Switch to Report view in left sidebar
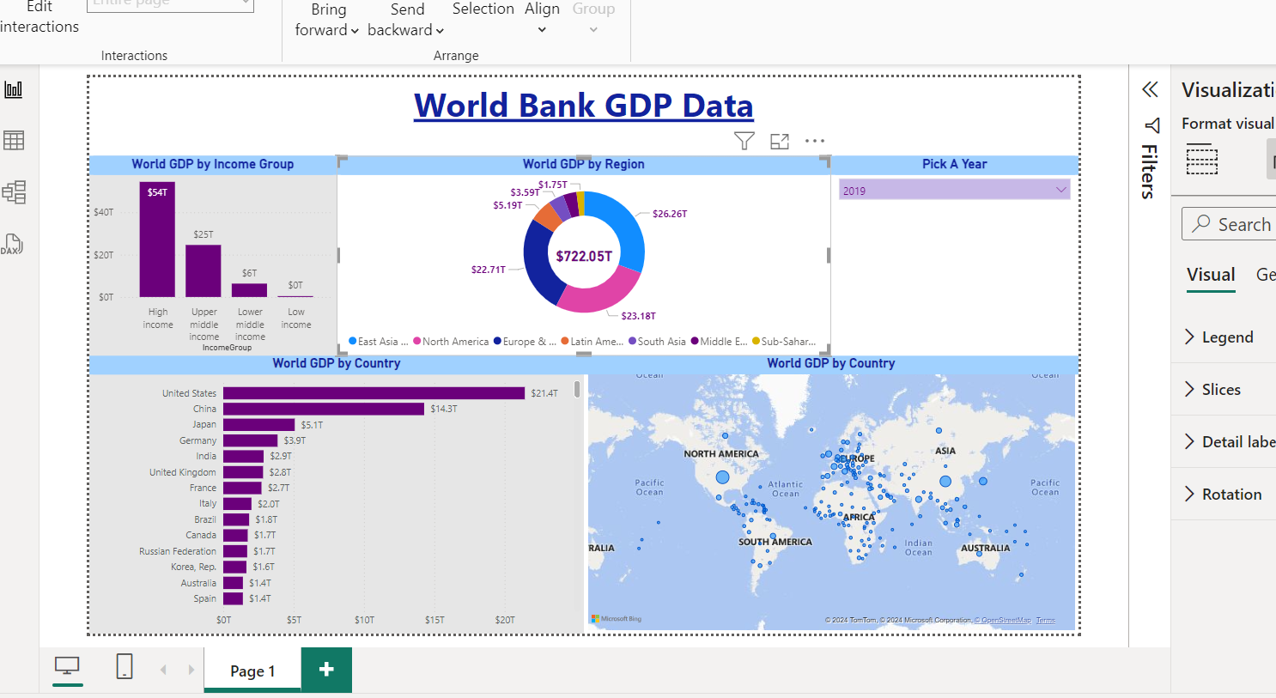 (14, 89)
